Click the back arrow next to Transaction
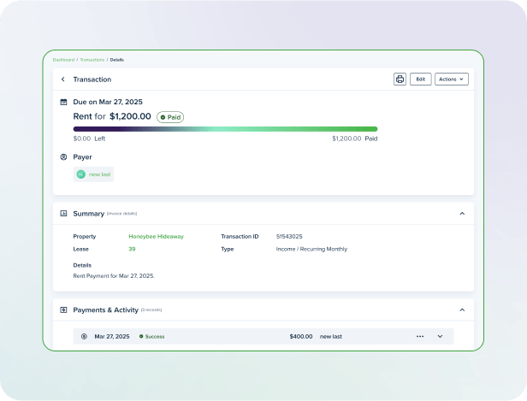 62,80
